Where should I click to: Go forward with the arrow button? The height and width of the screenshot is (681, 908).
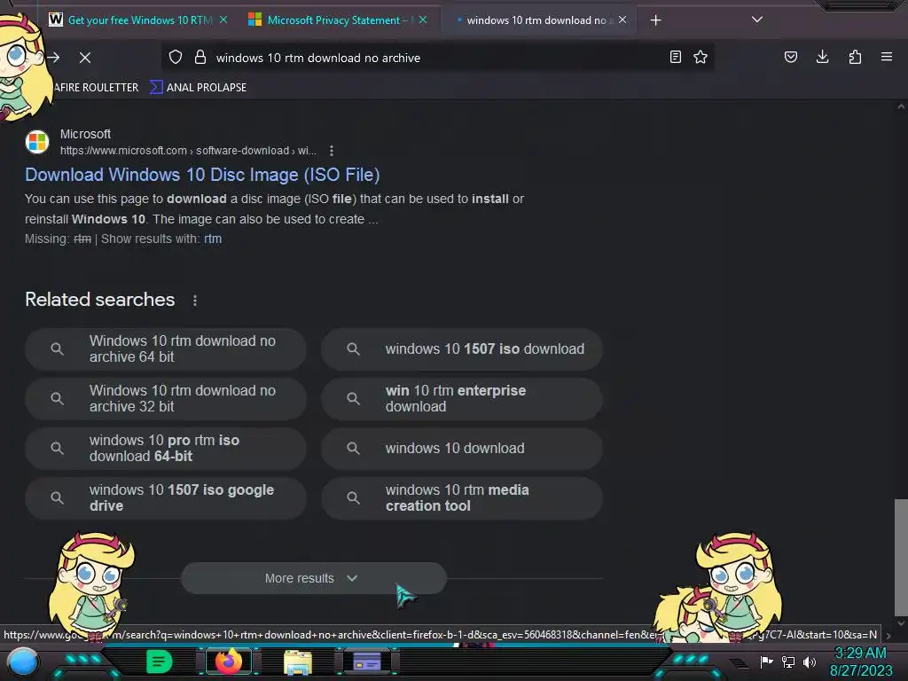(53, 58)
